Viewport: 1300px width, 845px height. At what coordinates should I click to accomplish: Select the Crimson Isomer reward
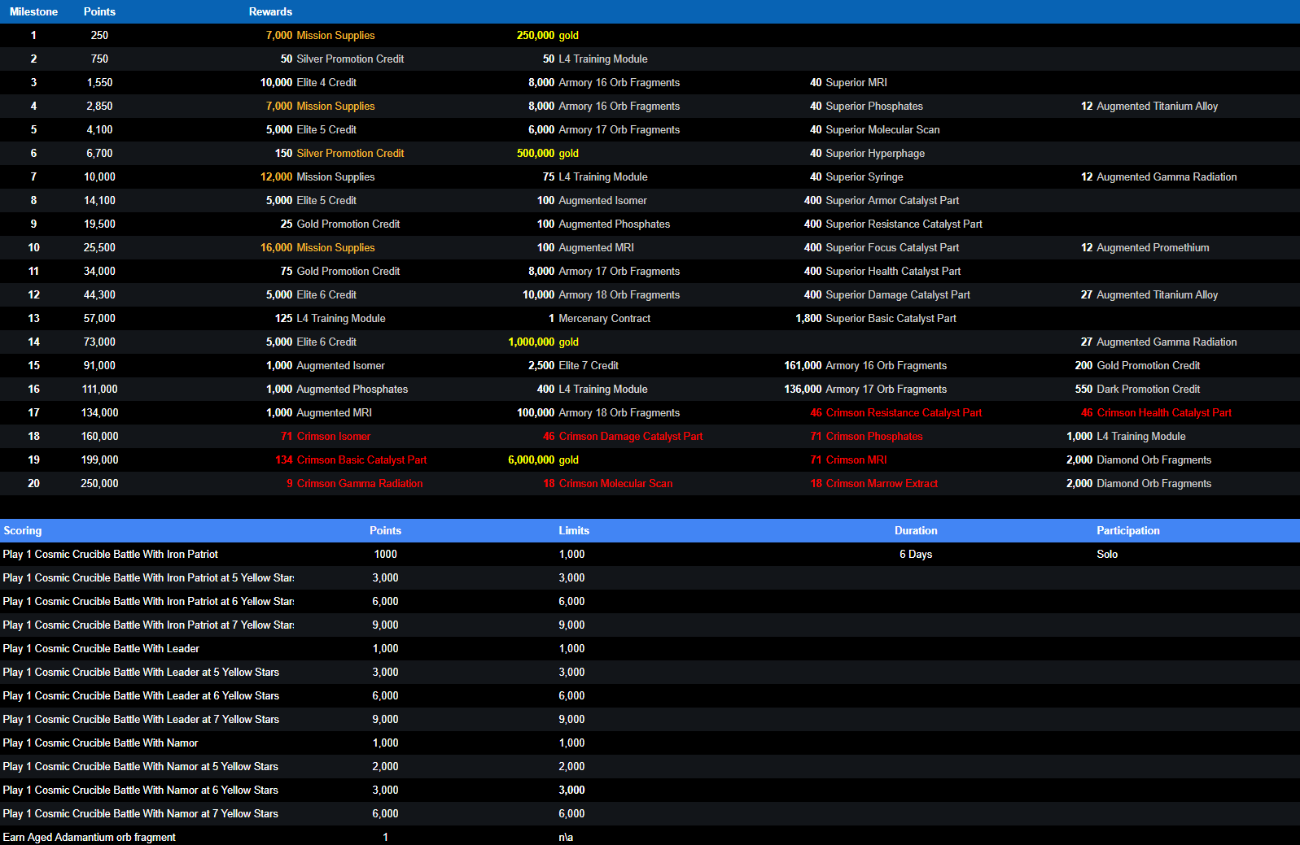click(x=333, y=436)
